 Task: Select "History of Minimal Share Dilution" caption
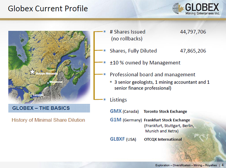point(48,120)
